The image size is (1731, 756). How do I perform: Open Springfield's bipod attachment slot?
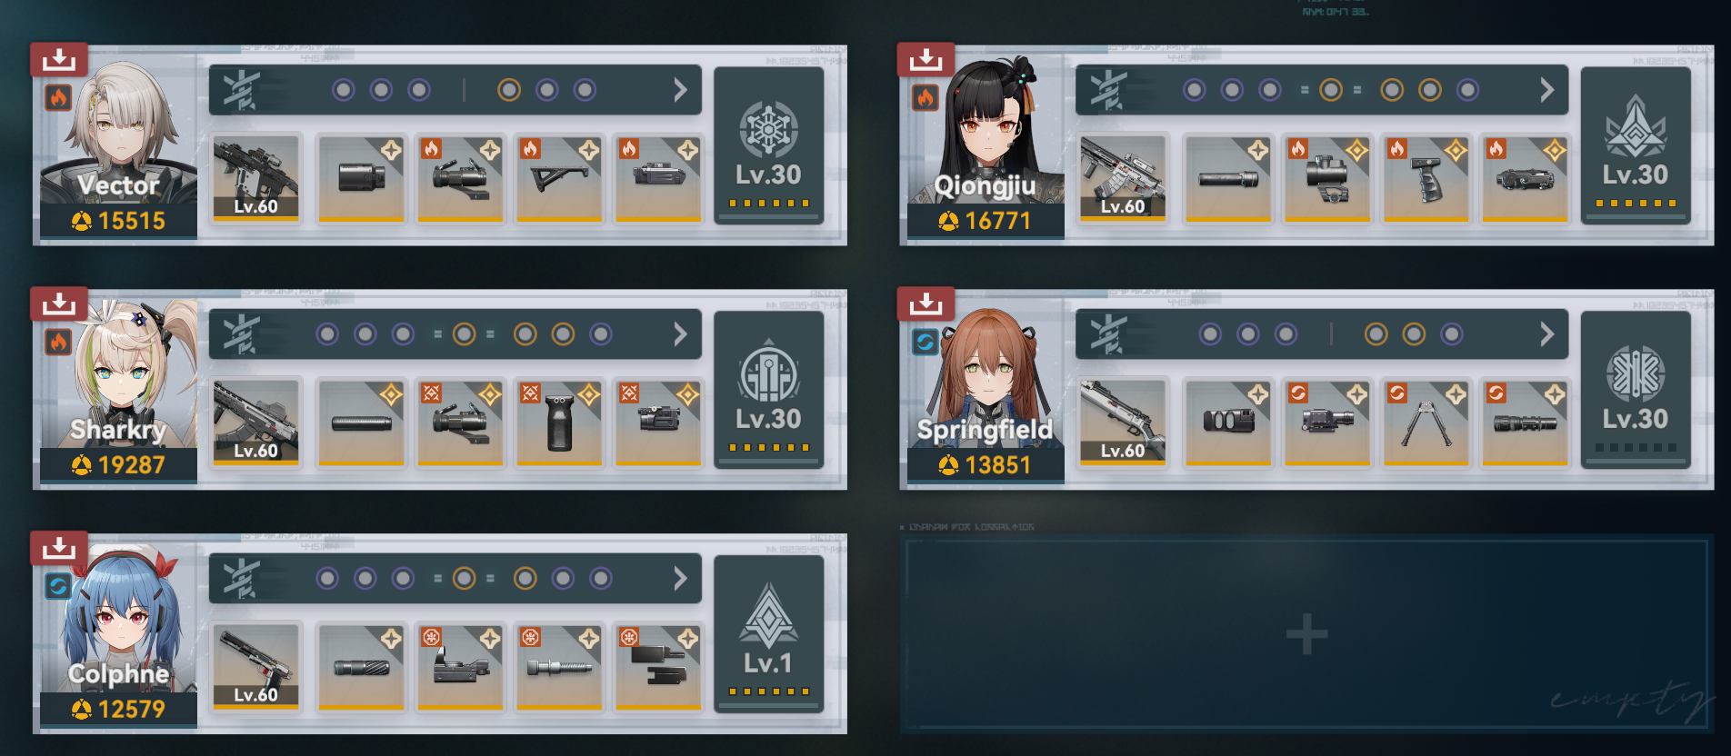tap(1426, 422)
